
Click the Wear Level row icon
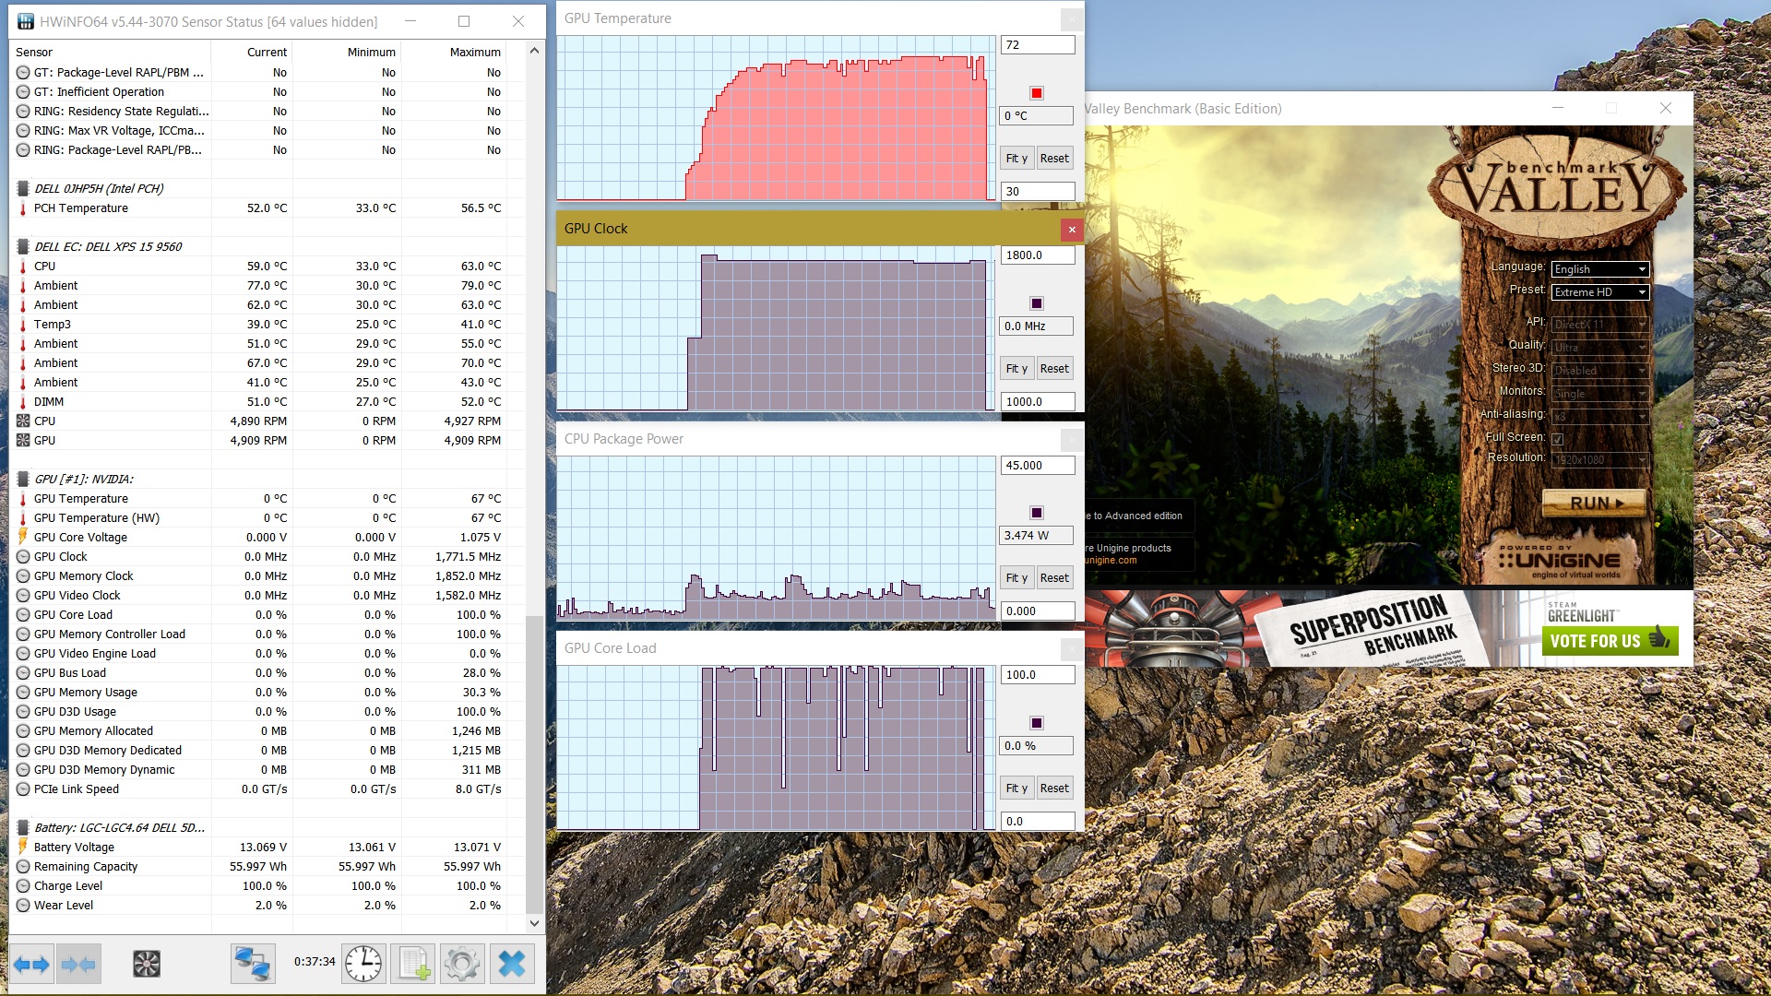tap(23, 906)
